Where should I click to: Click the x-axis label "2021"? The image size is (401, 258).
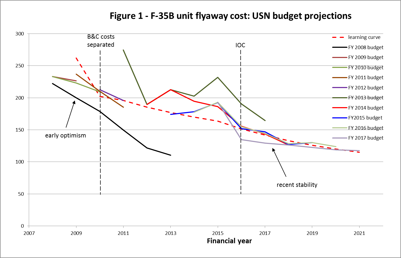pos(359,233)
